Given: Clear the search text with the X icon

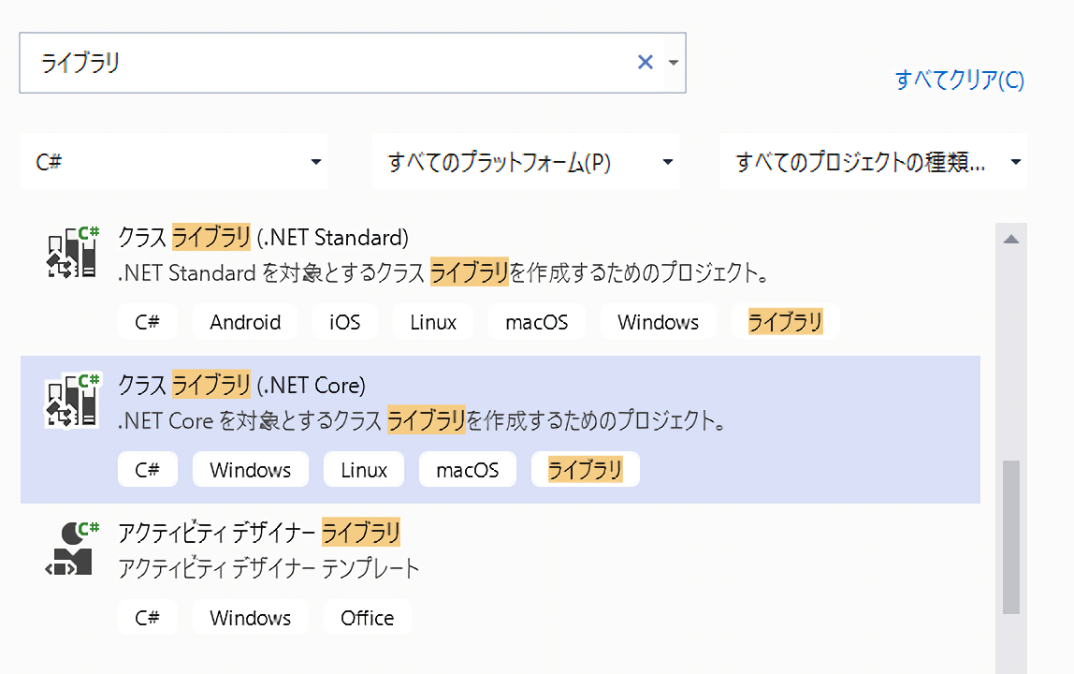Looking at the screenshot, I should (x=645, y=63).
